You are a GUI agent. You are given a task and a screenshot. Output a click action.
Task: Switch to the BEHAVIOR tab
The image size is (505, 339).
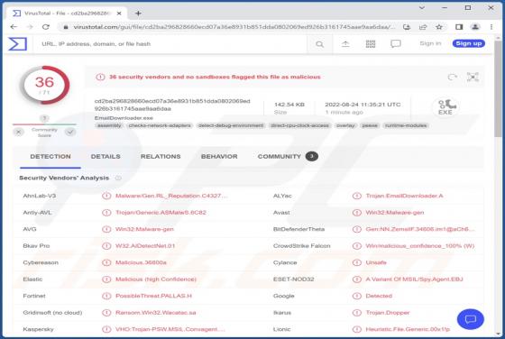(219, 157)
